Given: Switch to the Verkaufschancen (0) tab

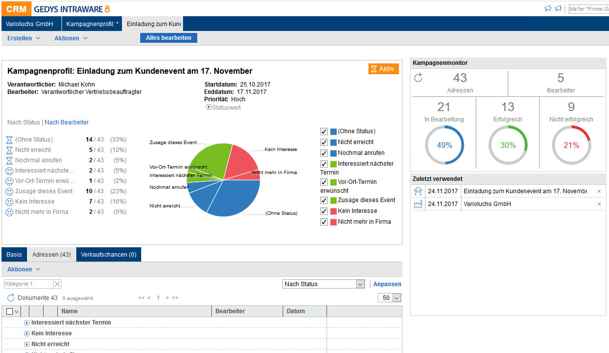Looking at the screenshot, I should [x=109, y=255].
